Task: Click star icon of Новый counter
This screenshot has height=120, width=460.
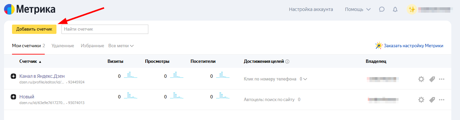Action: [13, 97]
